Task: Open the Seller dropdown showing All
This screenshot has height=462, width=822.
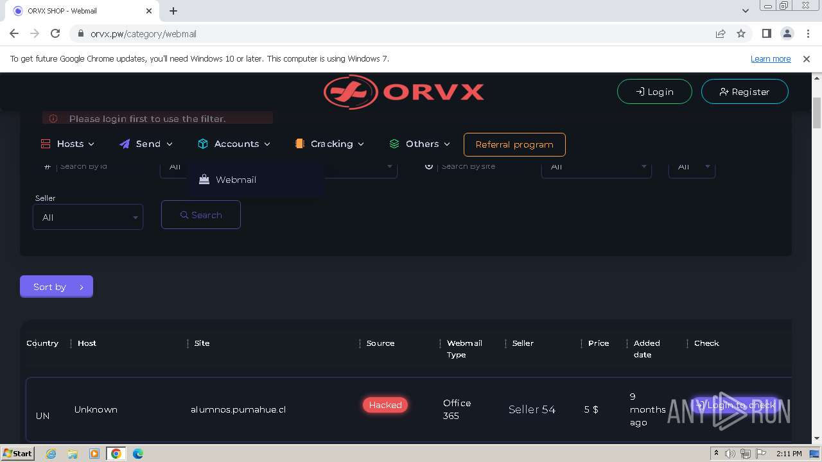Action: point(88,218)
